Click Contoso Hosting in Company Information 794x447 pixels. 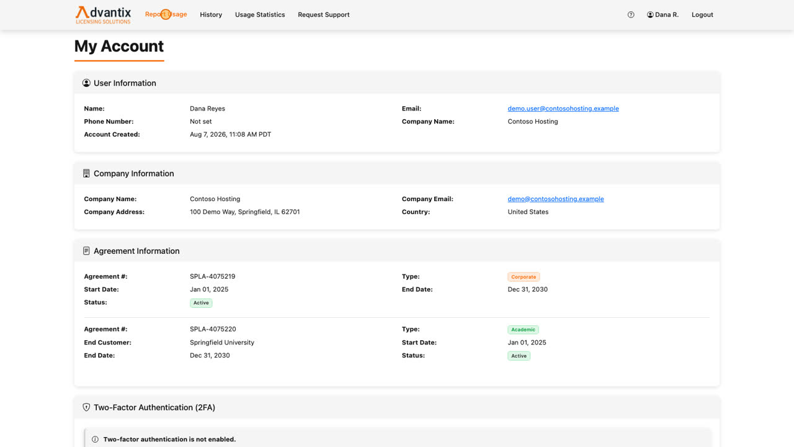pos(215,199)
